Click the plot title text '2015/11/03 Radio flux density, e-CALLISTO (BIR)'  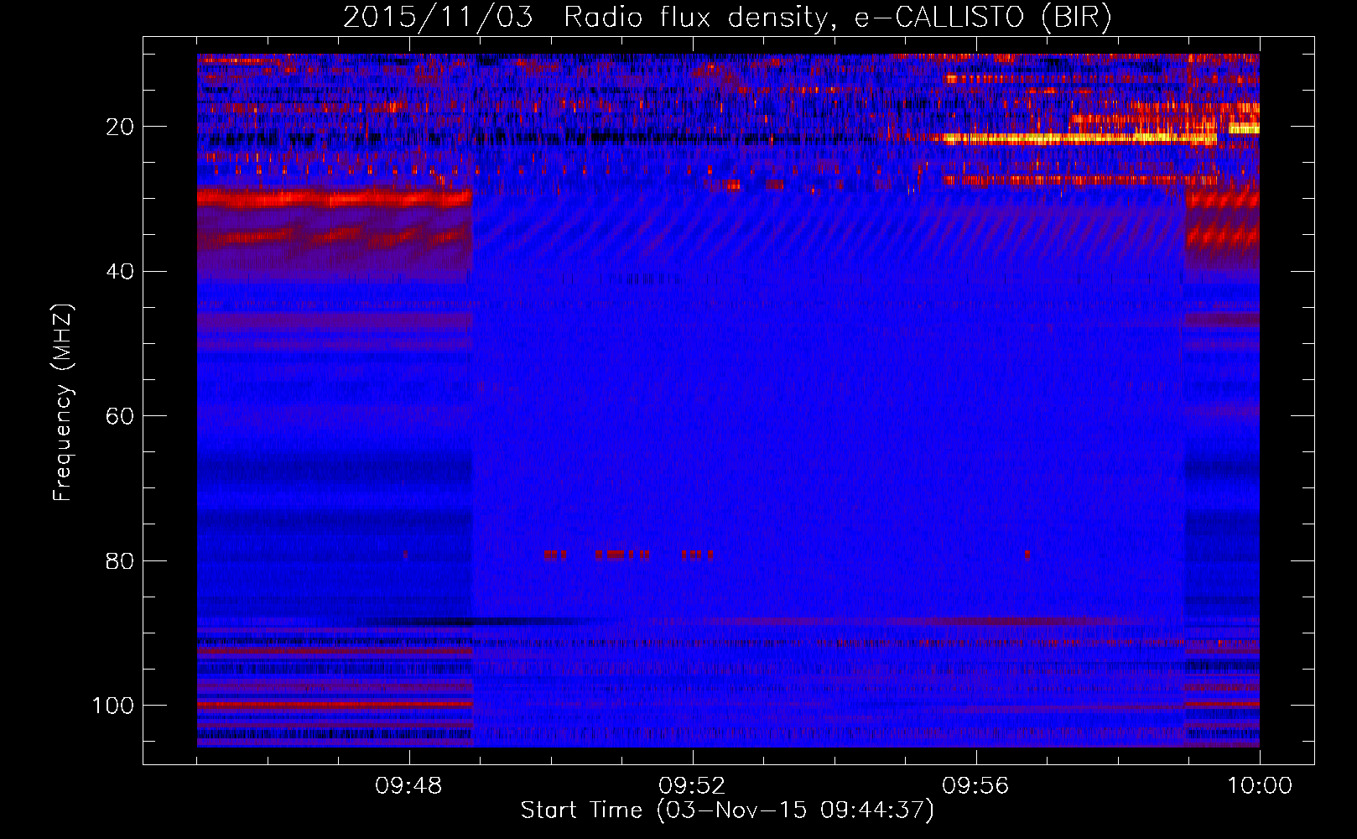727,17
